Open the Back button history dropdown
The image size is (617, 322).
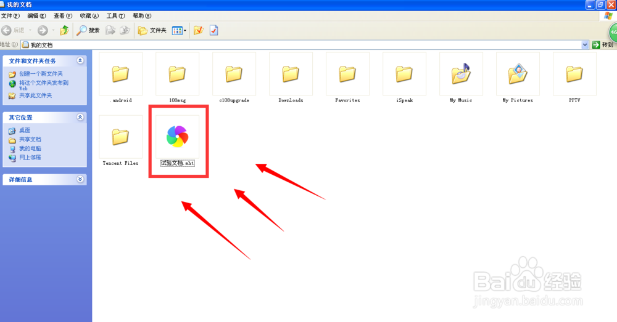30,30
